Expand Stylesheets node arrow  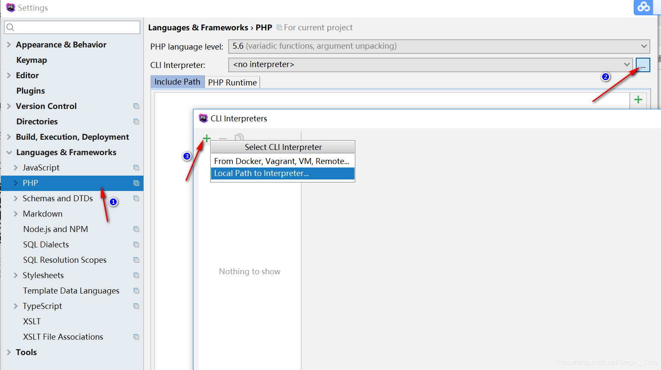tap(16, 275)
